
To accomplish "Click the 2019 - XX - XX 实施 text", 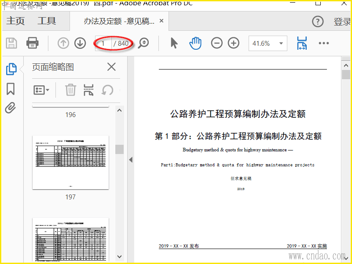I will (x=307, y=246).
